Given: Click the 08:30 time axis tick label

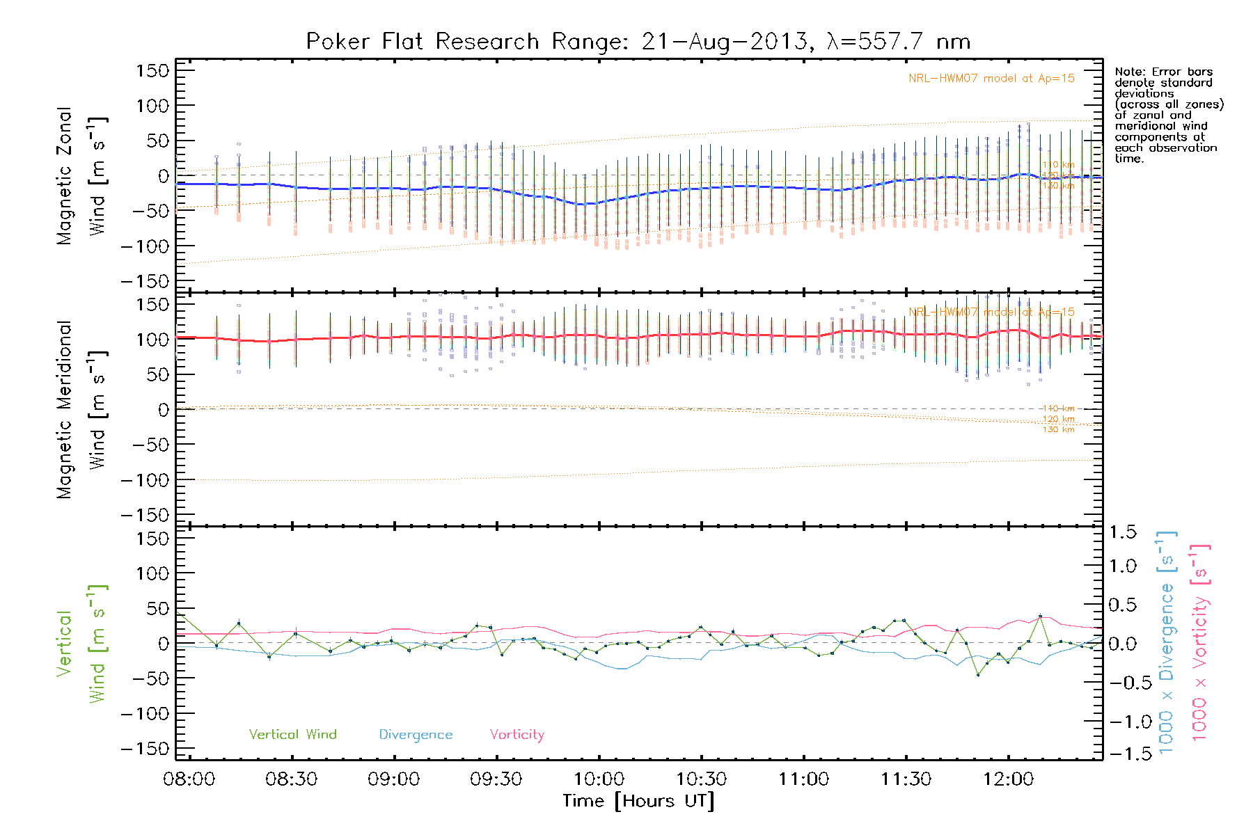Looking at the screenshot, I should [291, 779].
